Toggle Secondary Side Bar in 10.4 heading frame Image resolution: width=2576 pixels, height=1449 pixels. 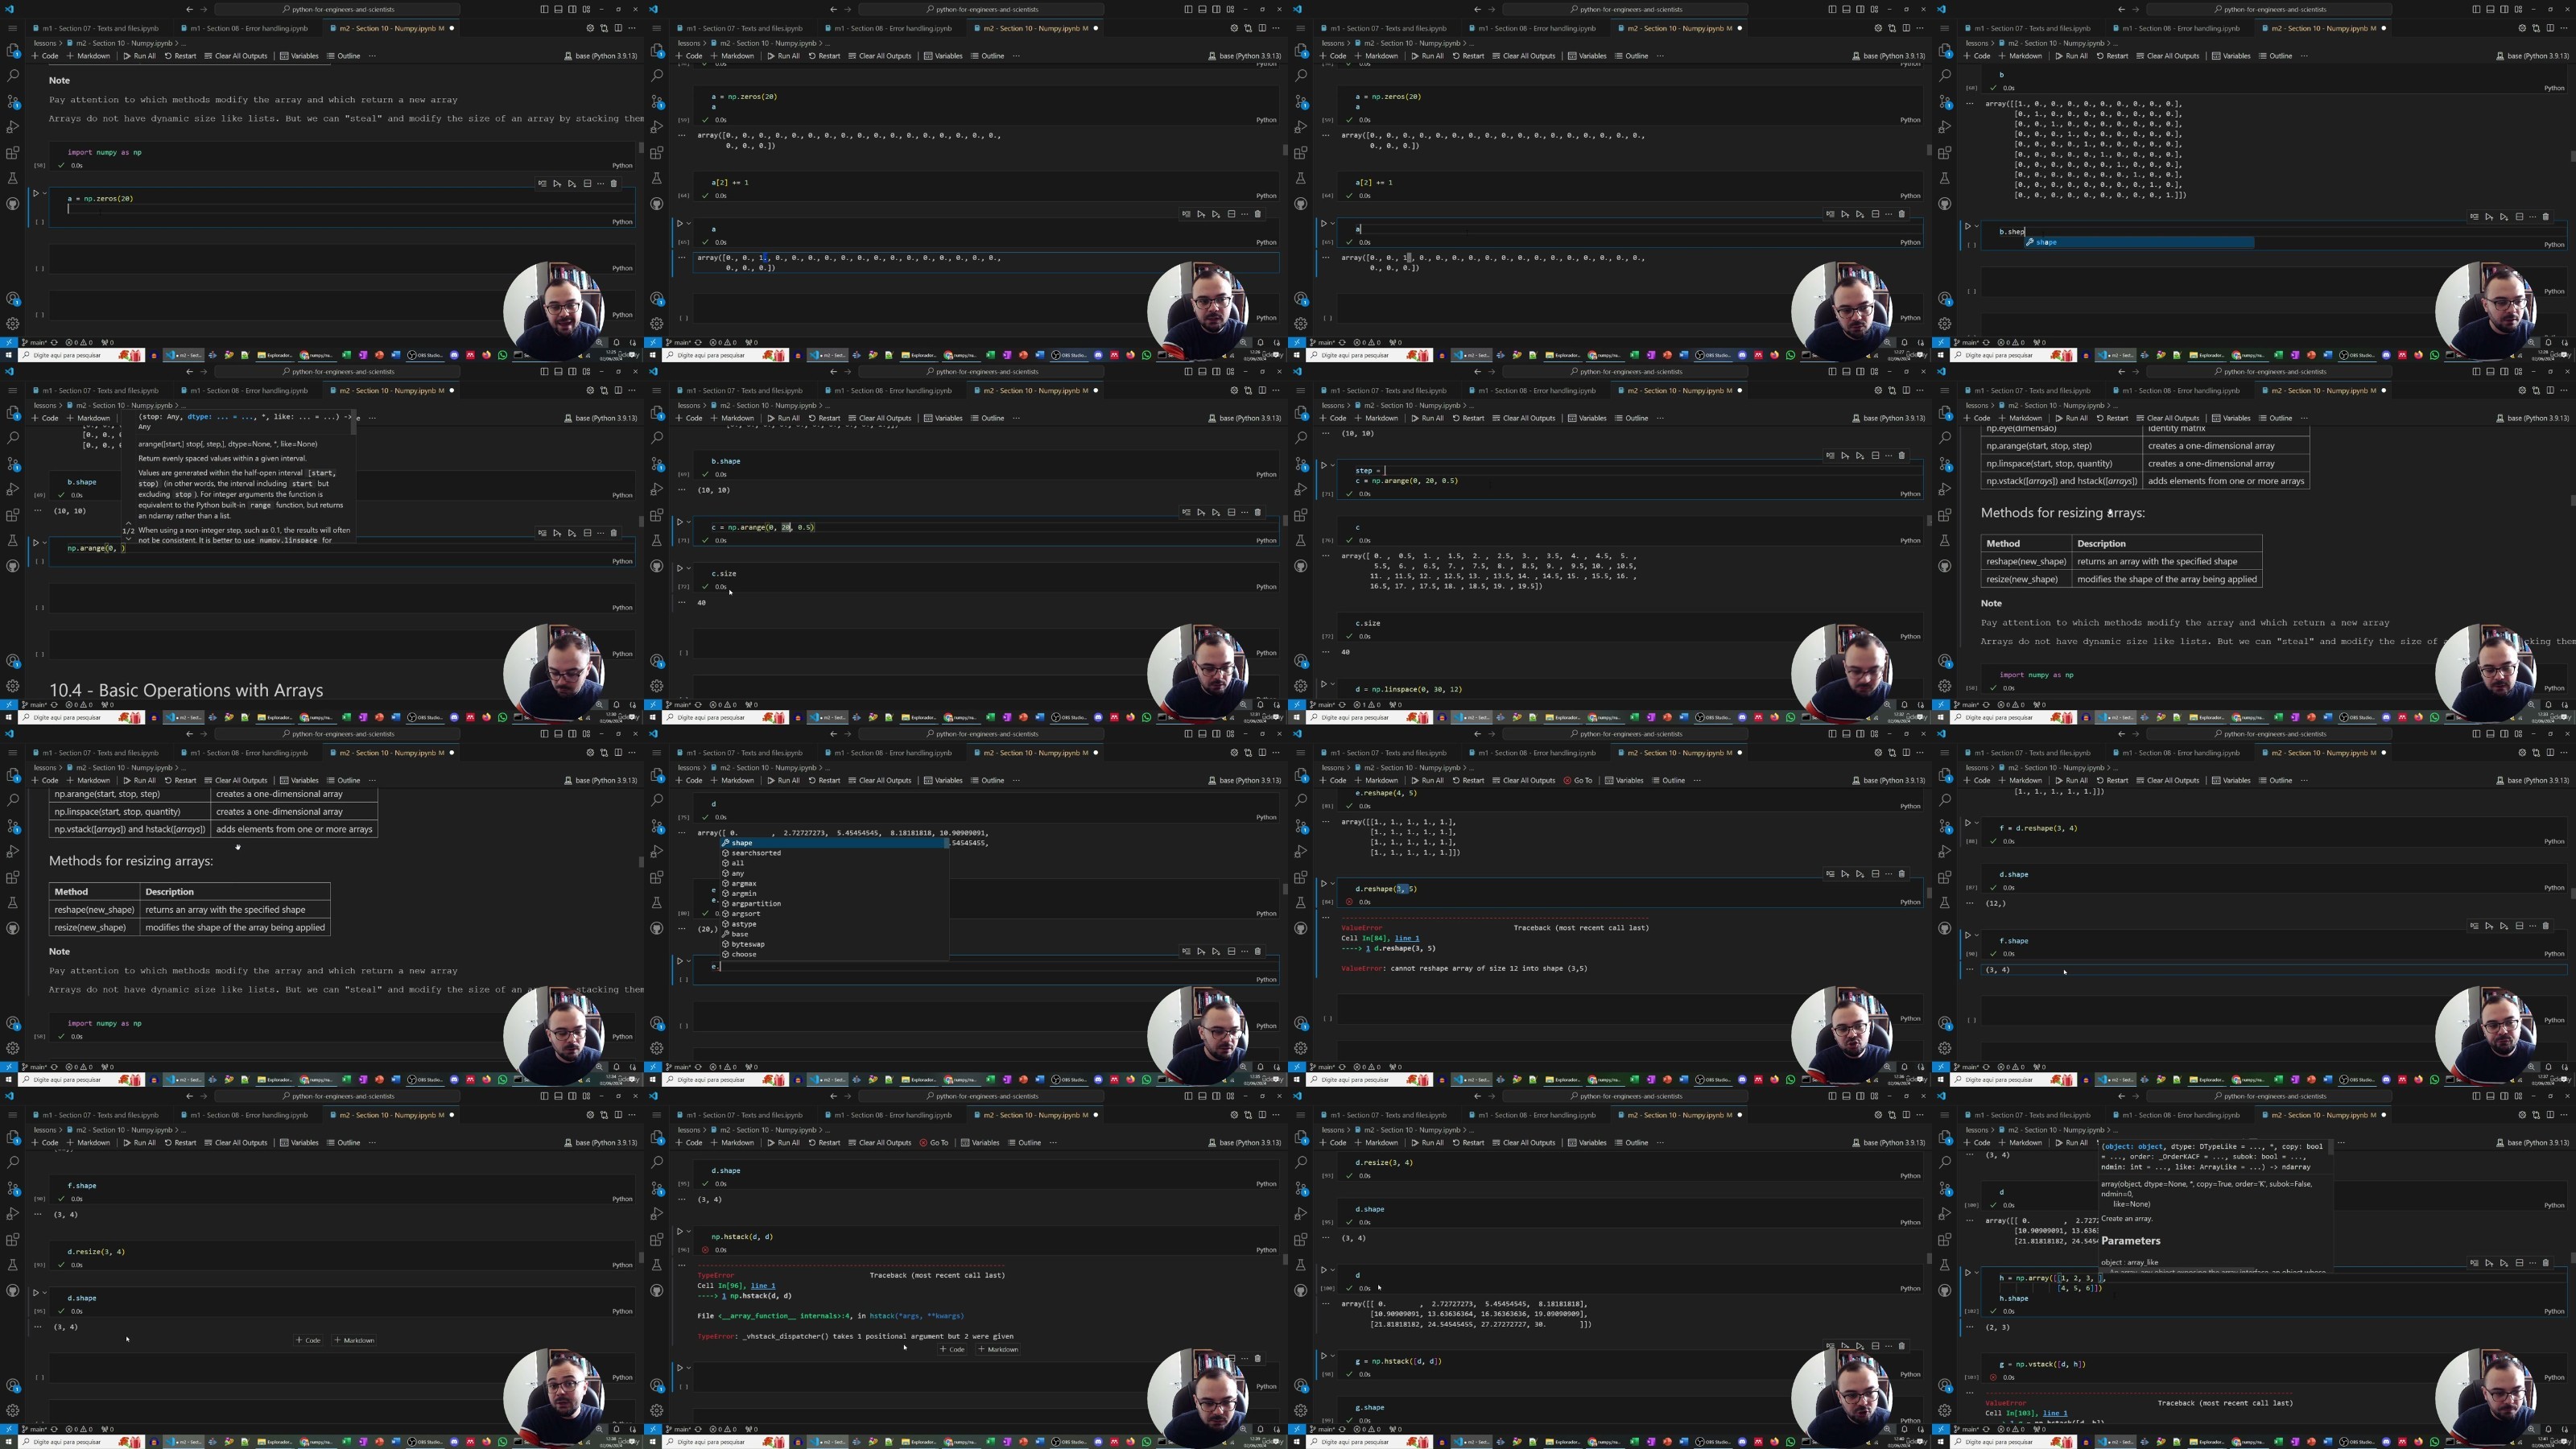(572, 372)
